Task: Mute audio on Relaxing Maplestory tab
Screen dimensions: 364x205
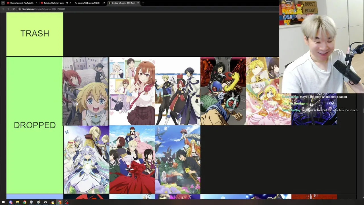Action: click(67, 3)
